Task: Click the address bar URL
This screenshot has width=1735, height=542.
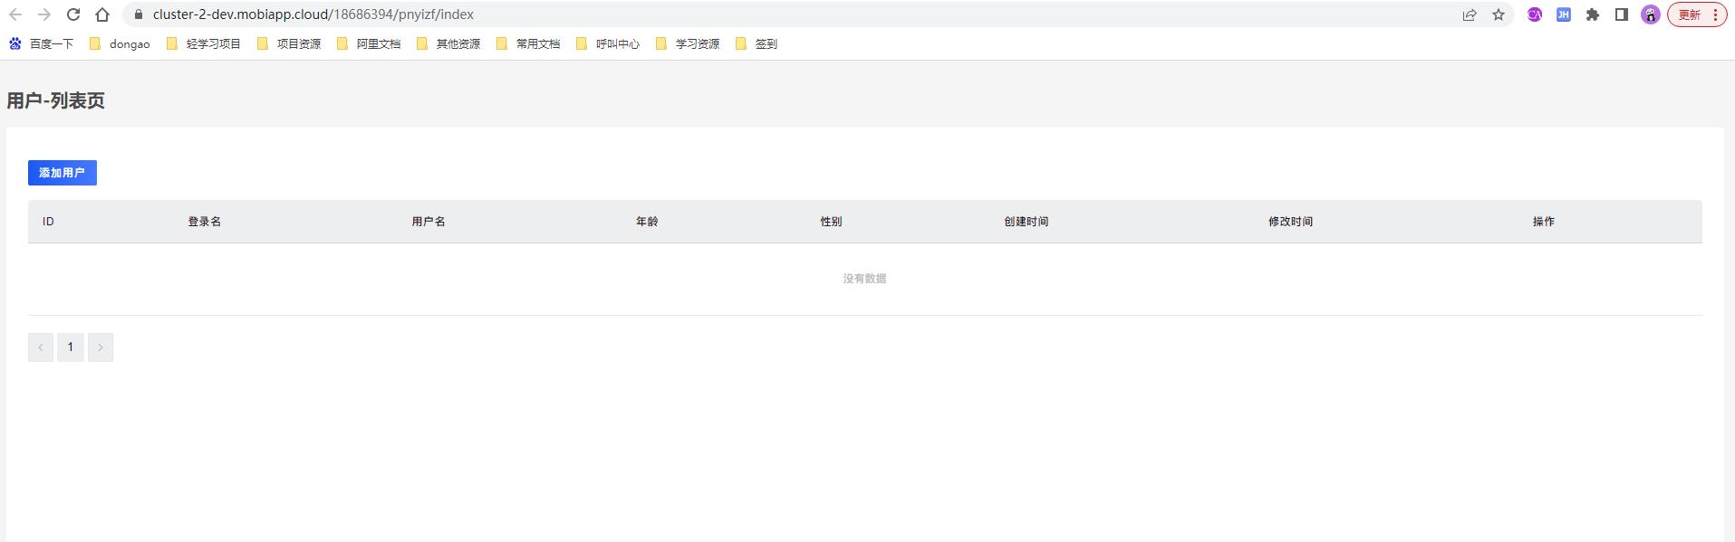Action: (x=313, y=14)
